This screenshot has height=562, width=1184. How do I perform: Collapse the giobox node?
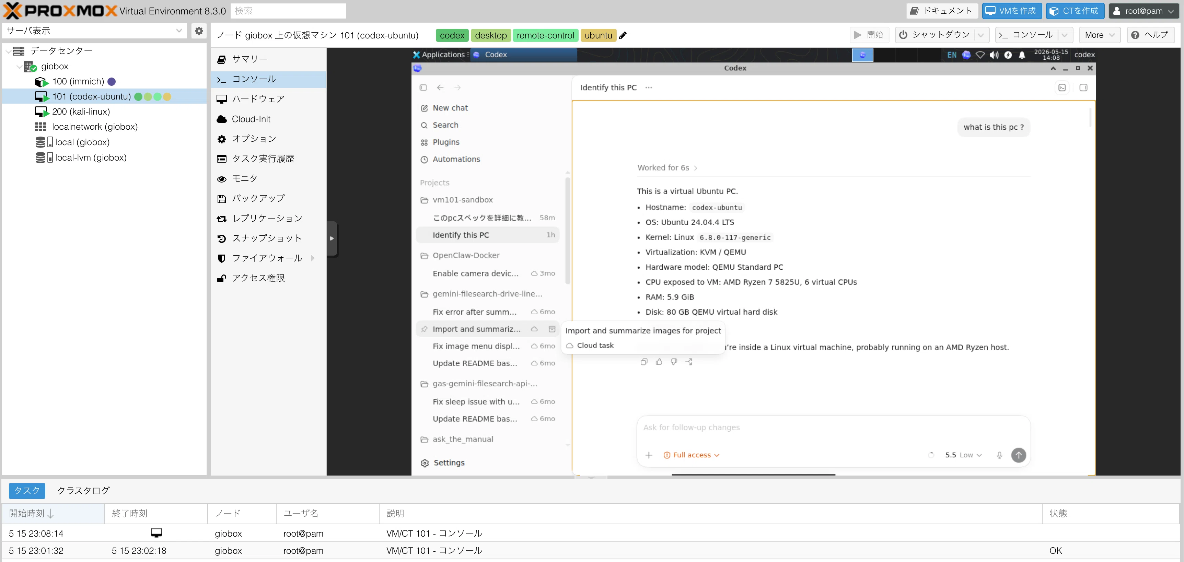click(x=19, y=67)
